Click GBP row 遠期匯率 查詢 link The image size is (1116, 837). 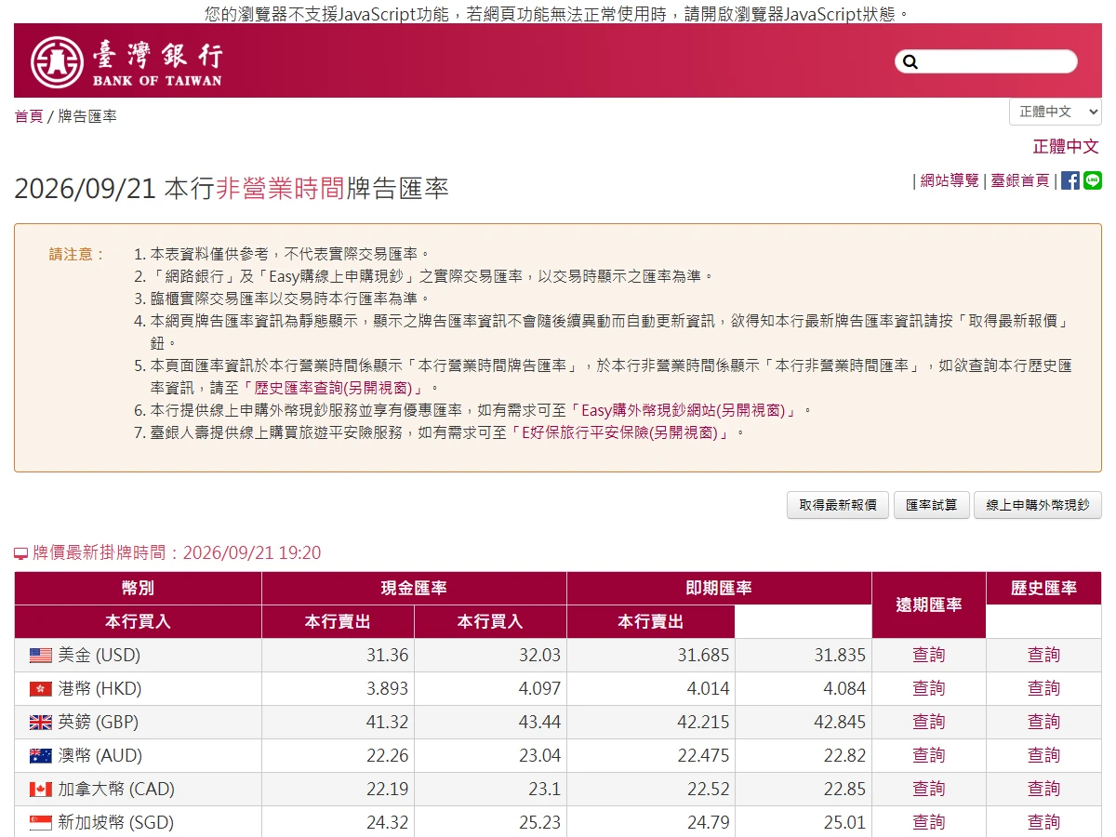click(928, 722)
